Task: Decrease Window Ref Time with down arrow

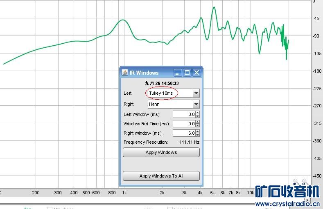Action: (x=198, y=125)
